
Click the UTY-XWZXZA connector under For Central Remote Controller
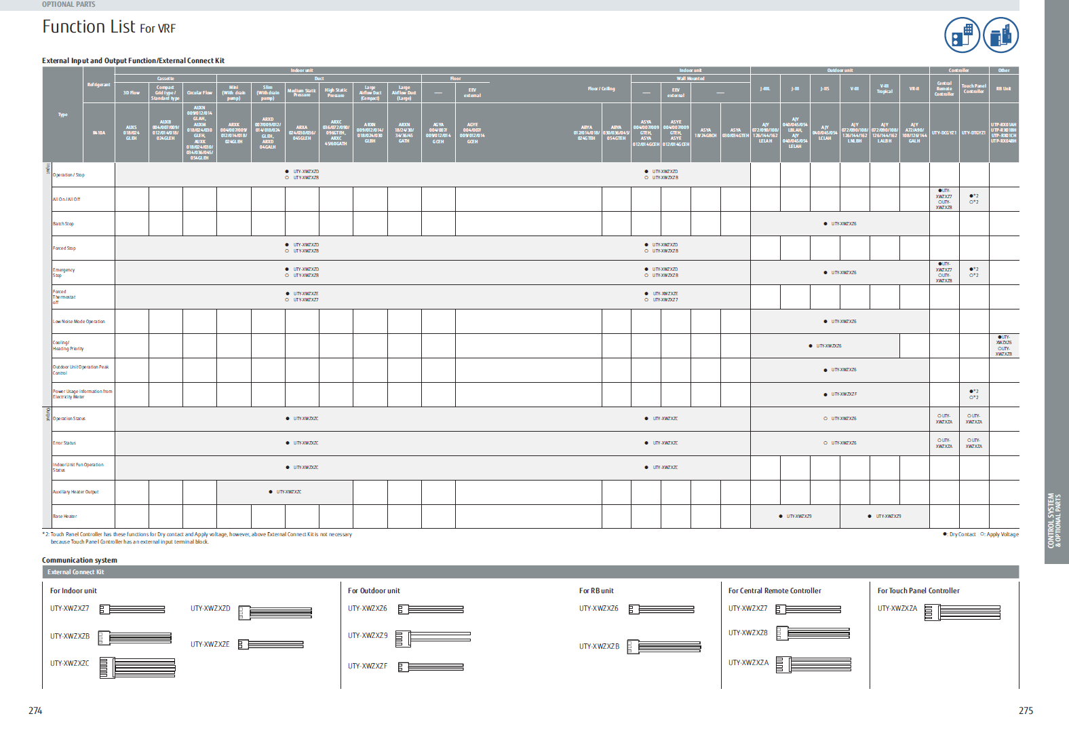tap(813, 664)
